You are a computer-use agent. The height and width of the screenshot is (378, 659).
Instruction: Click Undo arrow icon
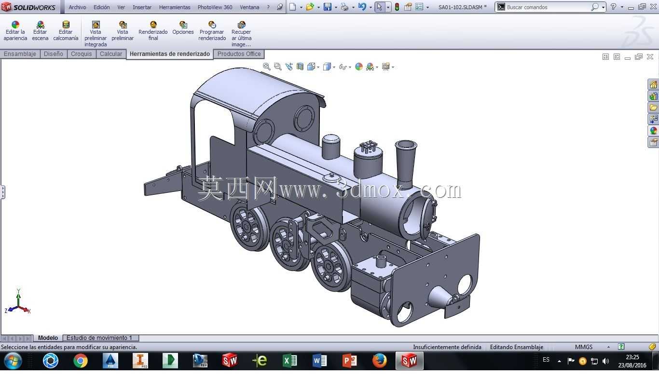(x=362, y=7)
